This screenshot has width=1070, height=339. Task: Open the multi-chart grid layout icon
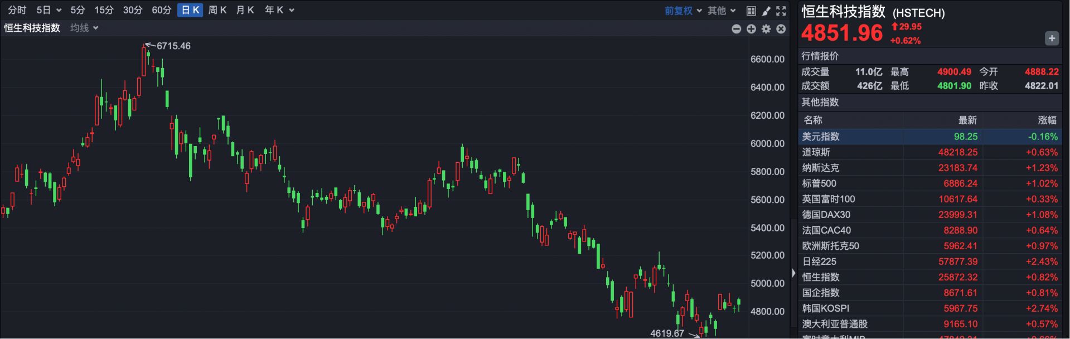[751, 11]
